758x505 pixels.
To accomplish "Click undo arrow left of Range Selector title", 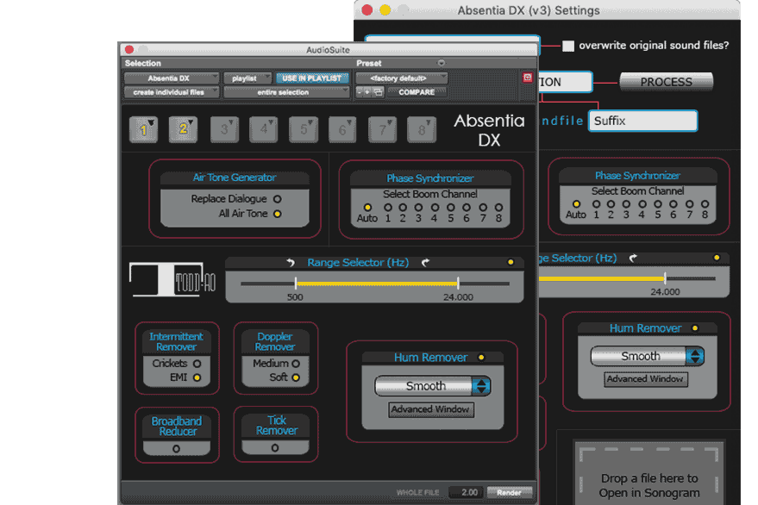I will click(x=290, y=262).
